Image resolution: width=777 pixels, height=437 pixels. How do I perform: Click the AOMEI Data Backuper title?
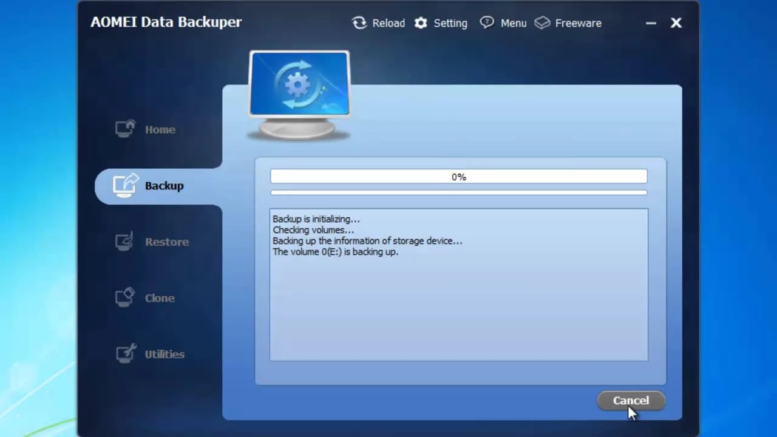166,22
